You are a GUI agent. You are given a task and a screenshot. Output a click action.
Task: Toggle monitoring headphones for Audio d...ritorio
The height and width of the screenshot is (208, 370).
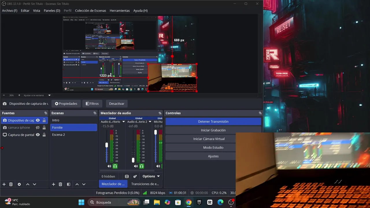pos(115,166)
